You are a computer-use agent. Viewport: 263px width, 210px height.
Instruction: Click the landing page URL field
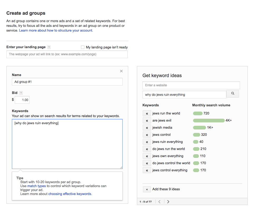pyautogui.click(x=67, y=54)
